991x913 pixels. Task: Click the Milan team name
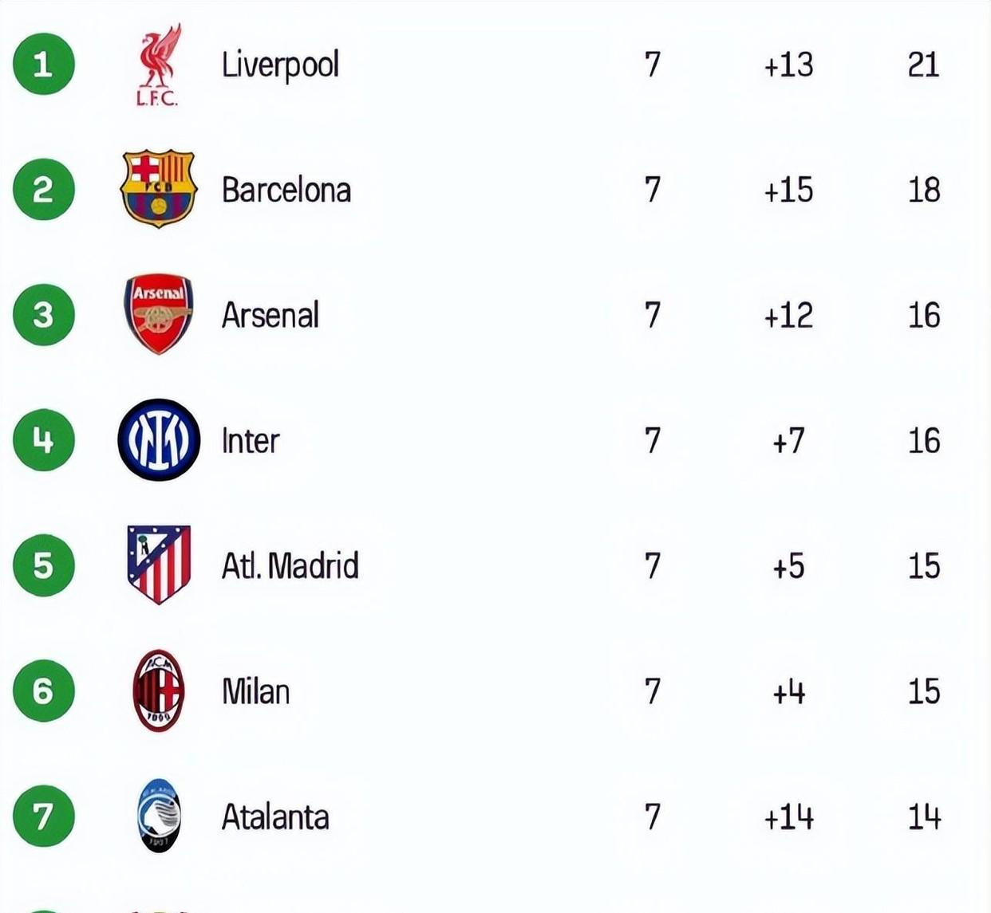coord(256,691)
